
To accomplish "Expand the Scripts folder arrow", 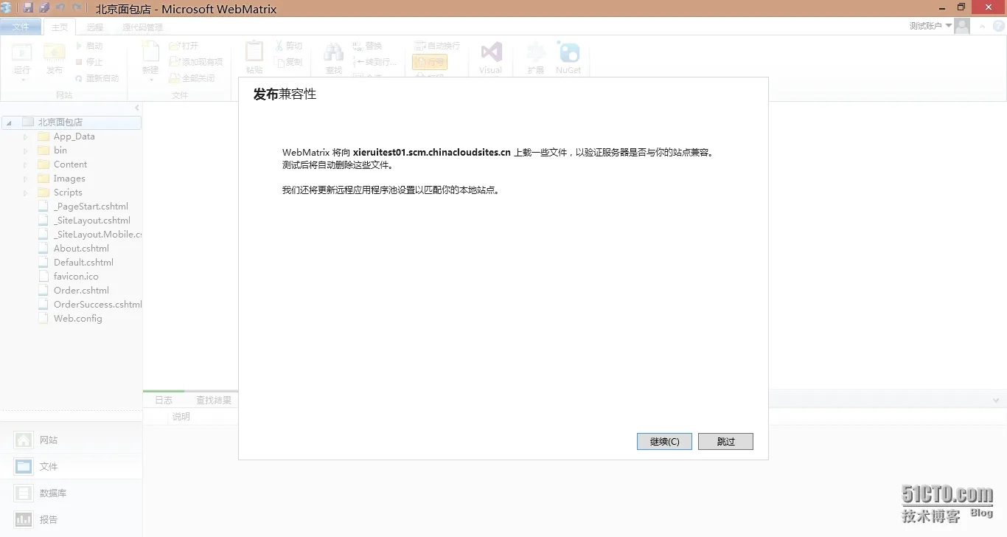I will tap(25, 193).
